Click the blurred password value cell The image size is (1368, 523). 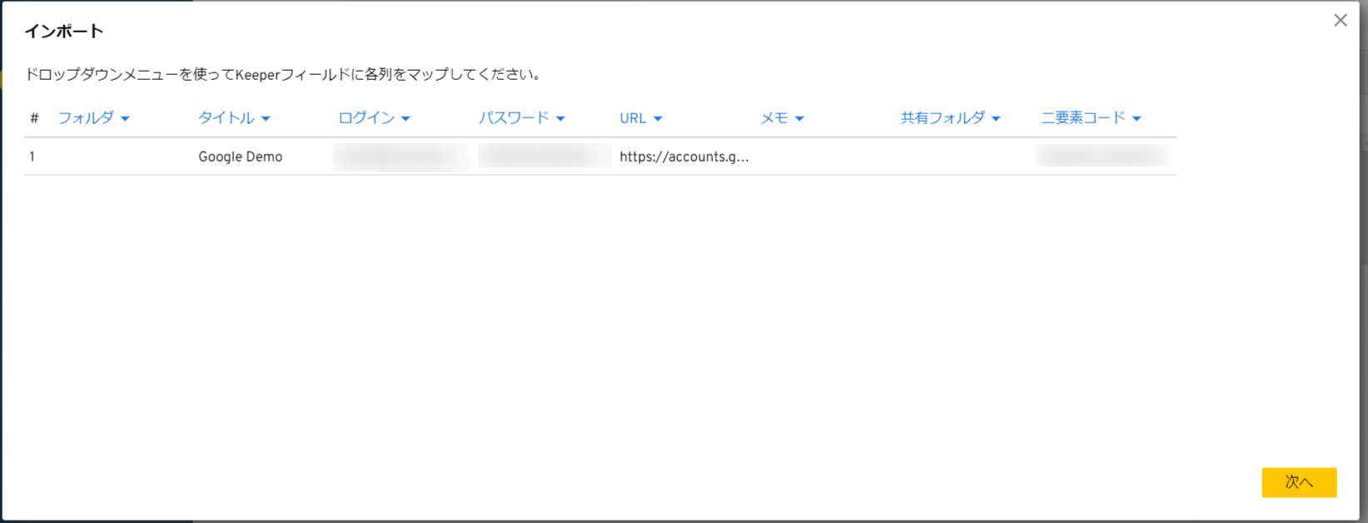tap(545, 156)
